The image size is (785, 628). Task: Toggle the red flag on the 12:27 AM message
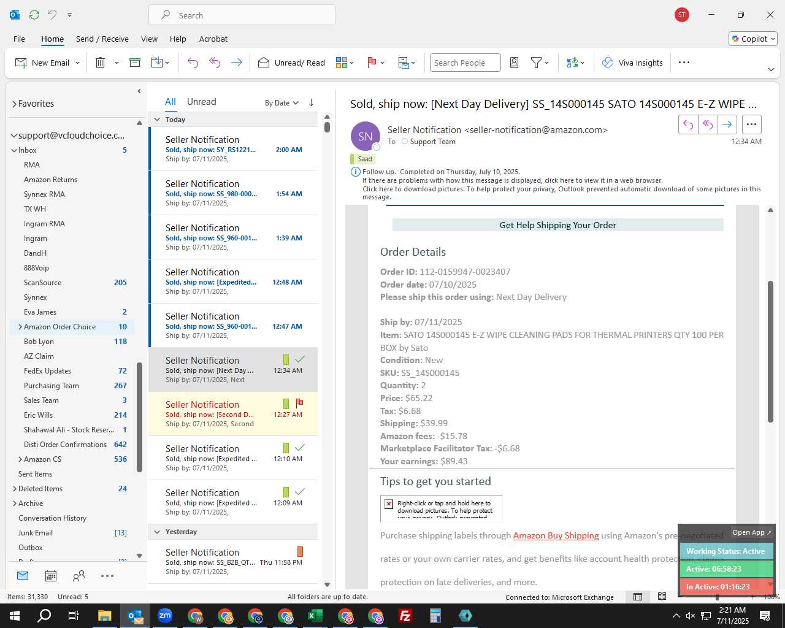coord(300,403)
